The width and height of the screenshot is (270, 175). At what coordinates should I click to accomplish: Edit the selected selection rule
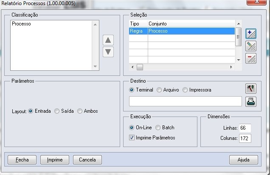[x=251, y=46]
